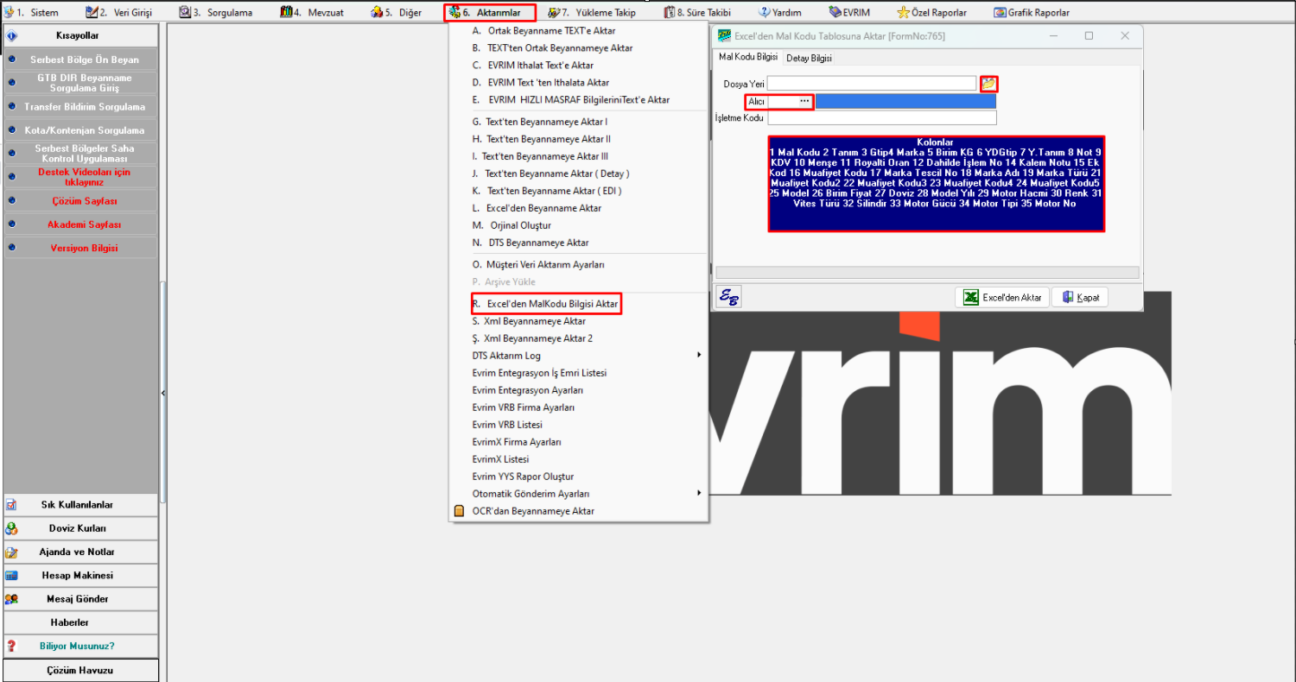The width and height of the screenshot is (1296, 682).
Task: Open the Çözüm Sayfası link
Action: (x=80, y=201)
